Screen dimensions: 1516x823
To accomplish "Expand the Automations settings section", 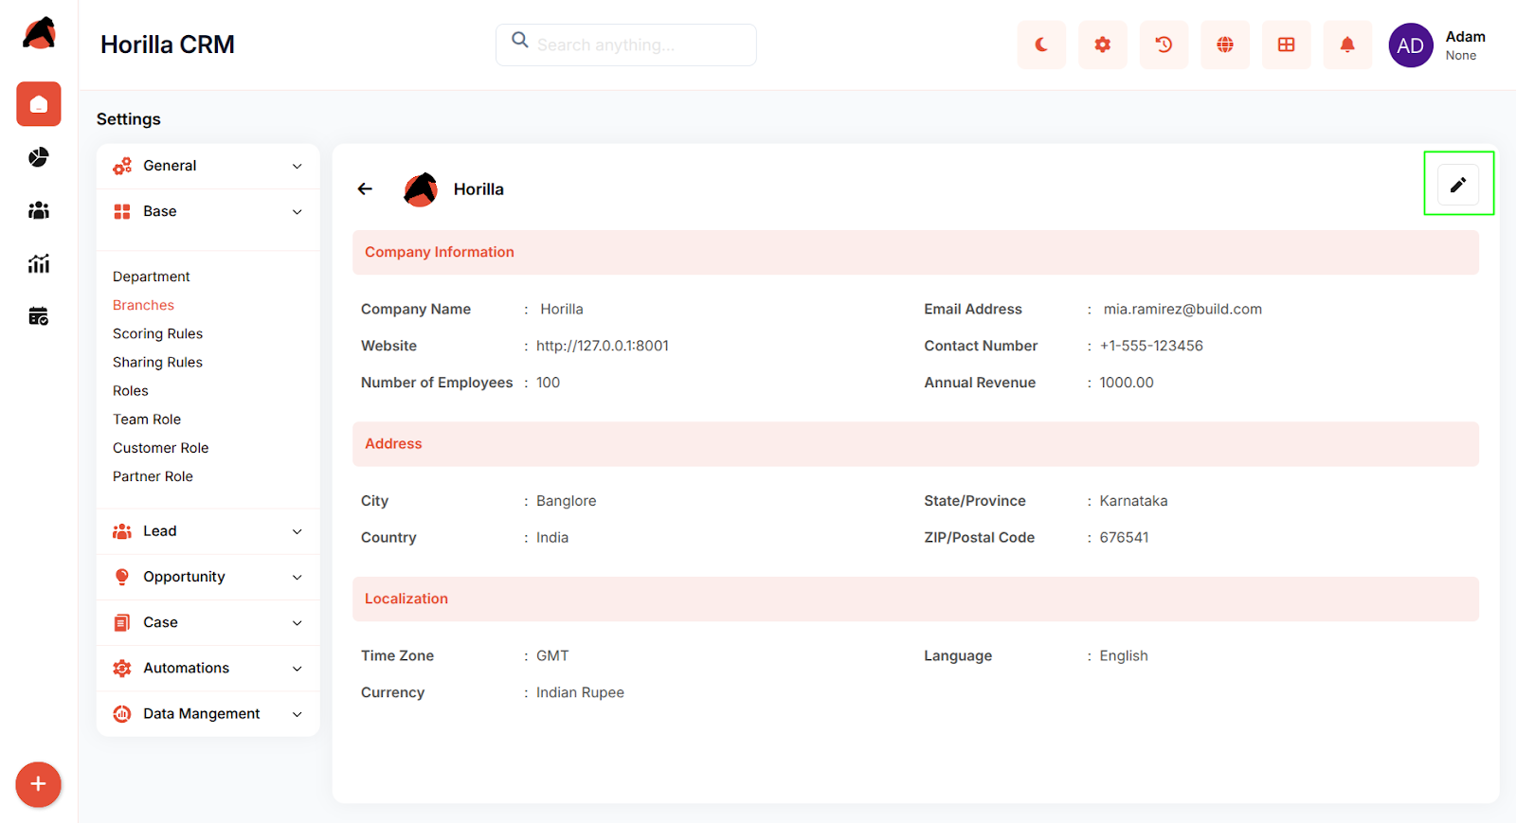I will (208, 668).
